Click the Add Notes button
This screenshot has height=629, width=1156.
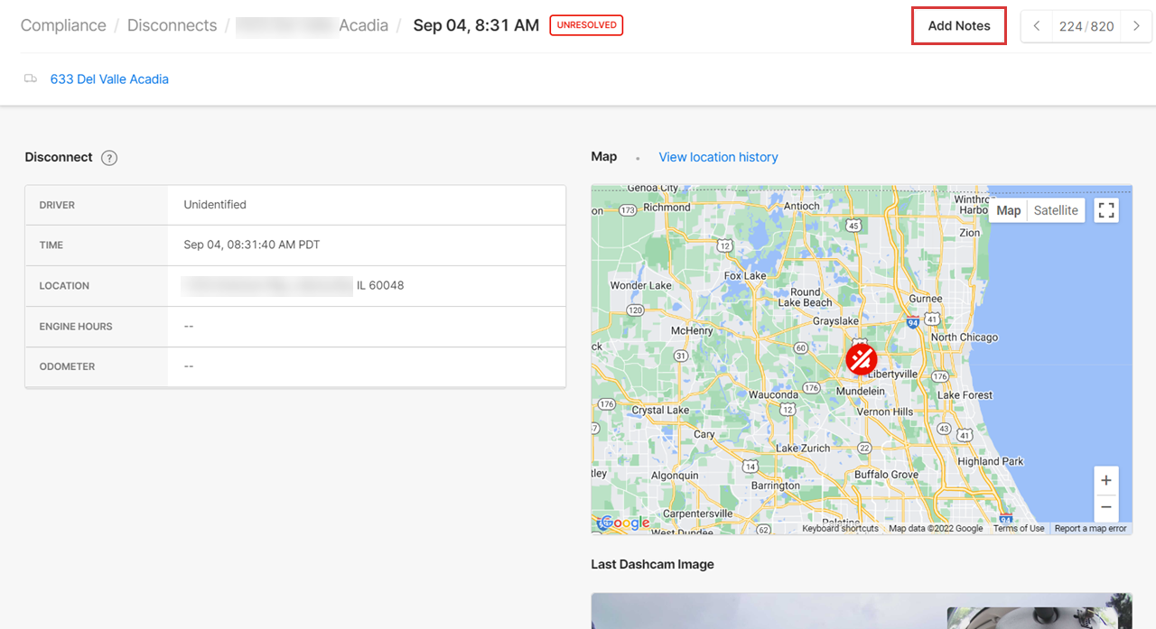pyautogui.click(x=959, y=26)
